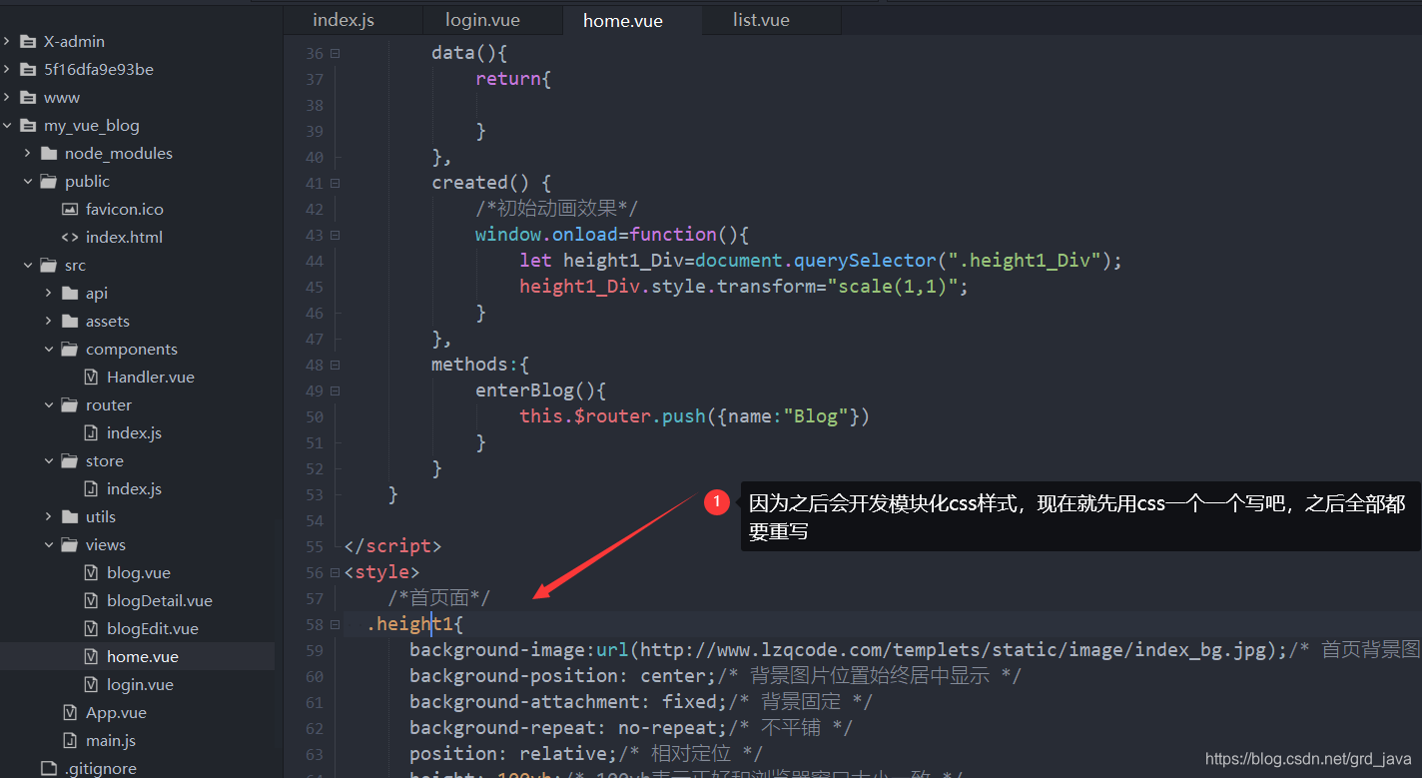Click the main.js file icon
This screenshot has height=778, width=1422.
(x=70, y=741)
